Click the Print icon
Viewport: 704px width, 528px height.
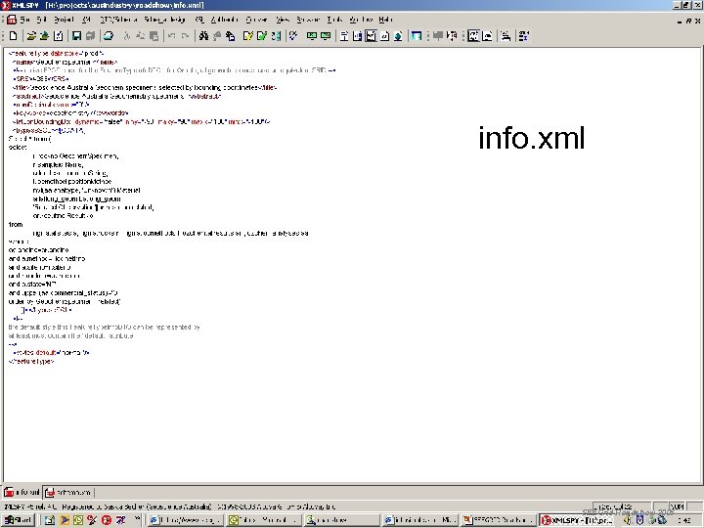click(x=109, y=36)
